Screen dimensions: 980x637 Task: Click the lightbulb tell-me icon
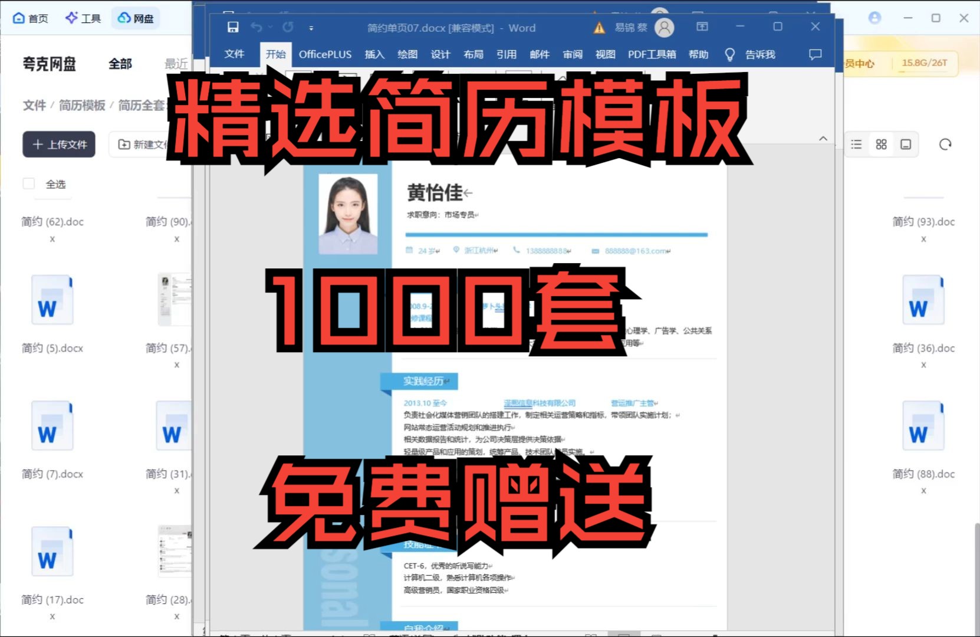730,54
